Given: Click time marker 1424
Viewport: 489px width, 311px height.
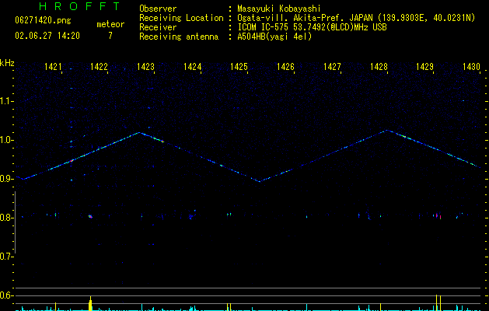Looking at the screenshot, I should [x=193, y=67].
